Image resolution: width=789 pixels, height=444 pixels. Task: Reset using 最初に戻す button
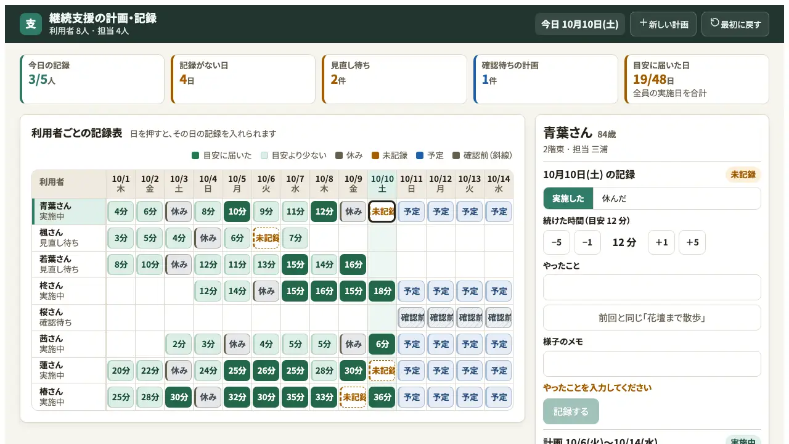coord(735,24)
